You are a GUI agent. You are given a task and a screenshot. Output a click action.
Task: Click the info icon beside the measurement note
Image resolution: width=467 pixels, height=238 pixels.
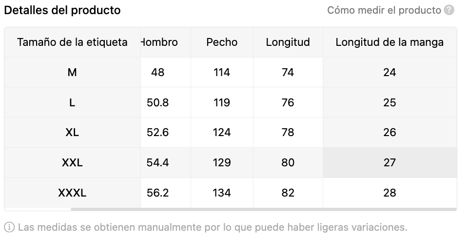click(9, 227)
